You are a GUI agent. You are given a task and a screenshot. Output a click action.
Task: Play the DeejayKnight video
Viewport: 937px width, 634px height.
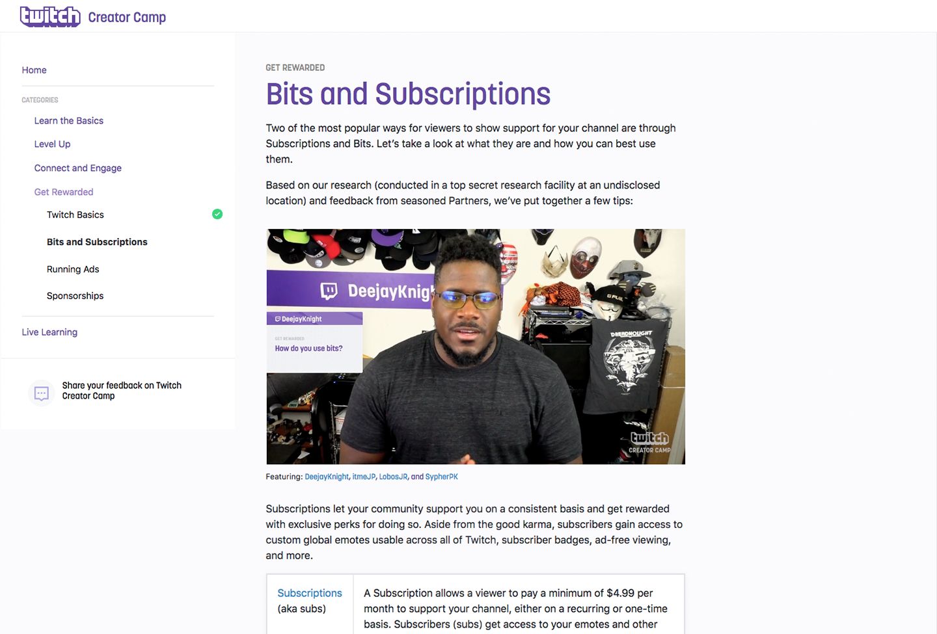pos(476,347)
